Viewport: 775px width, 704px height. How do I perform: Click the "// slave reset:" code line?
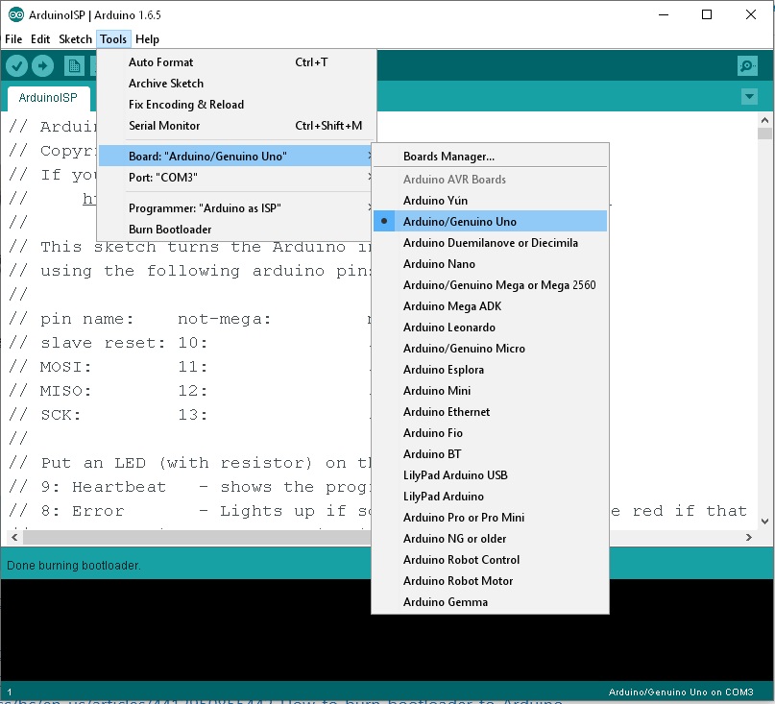[x=108, y=343]
